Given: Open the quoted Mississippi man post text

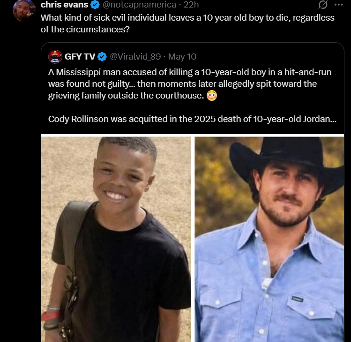Looking at the screenshot, I should 190,84.
